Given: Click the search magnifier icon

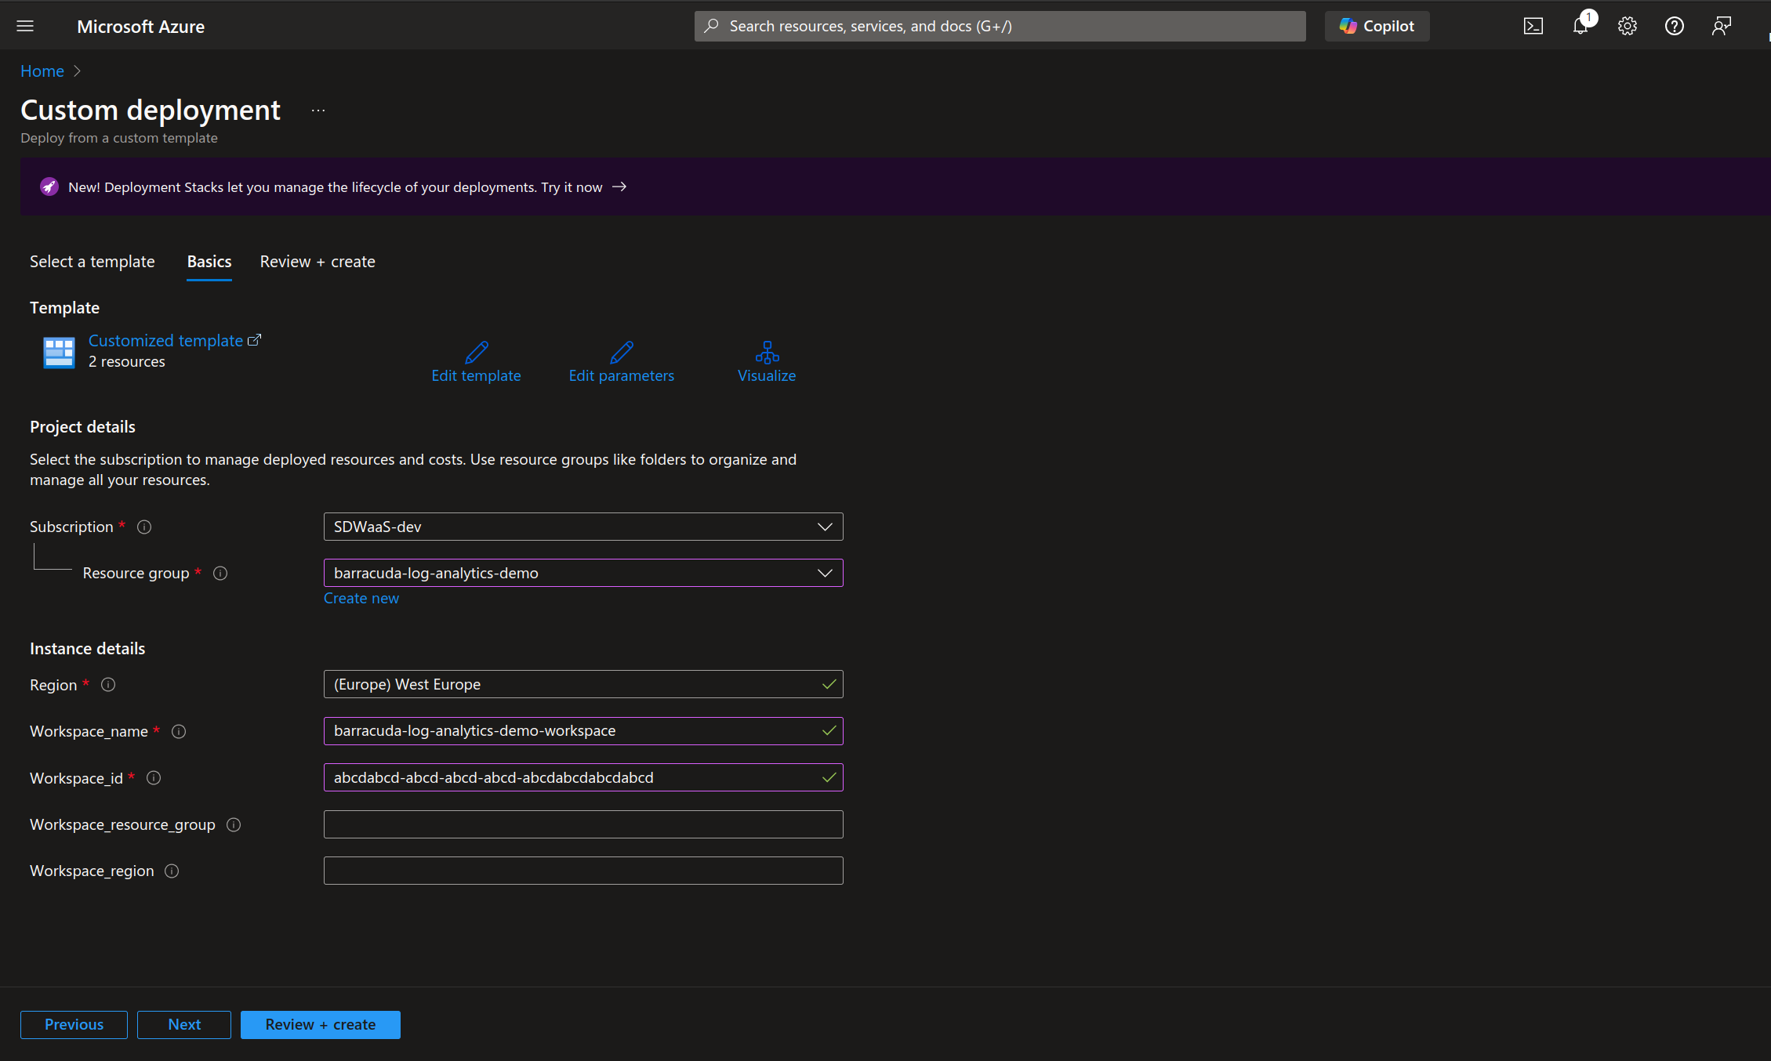Looking at the screenshot, I should point(711,26).
